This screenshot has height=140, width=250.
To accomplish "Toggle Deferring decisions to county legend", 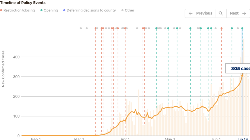I will [90, 10].
